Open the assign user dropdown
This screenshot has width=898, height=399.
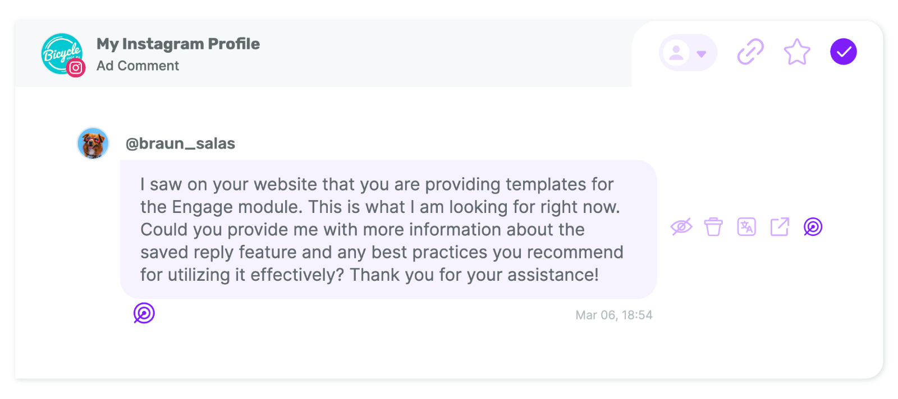(688, 53)
